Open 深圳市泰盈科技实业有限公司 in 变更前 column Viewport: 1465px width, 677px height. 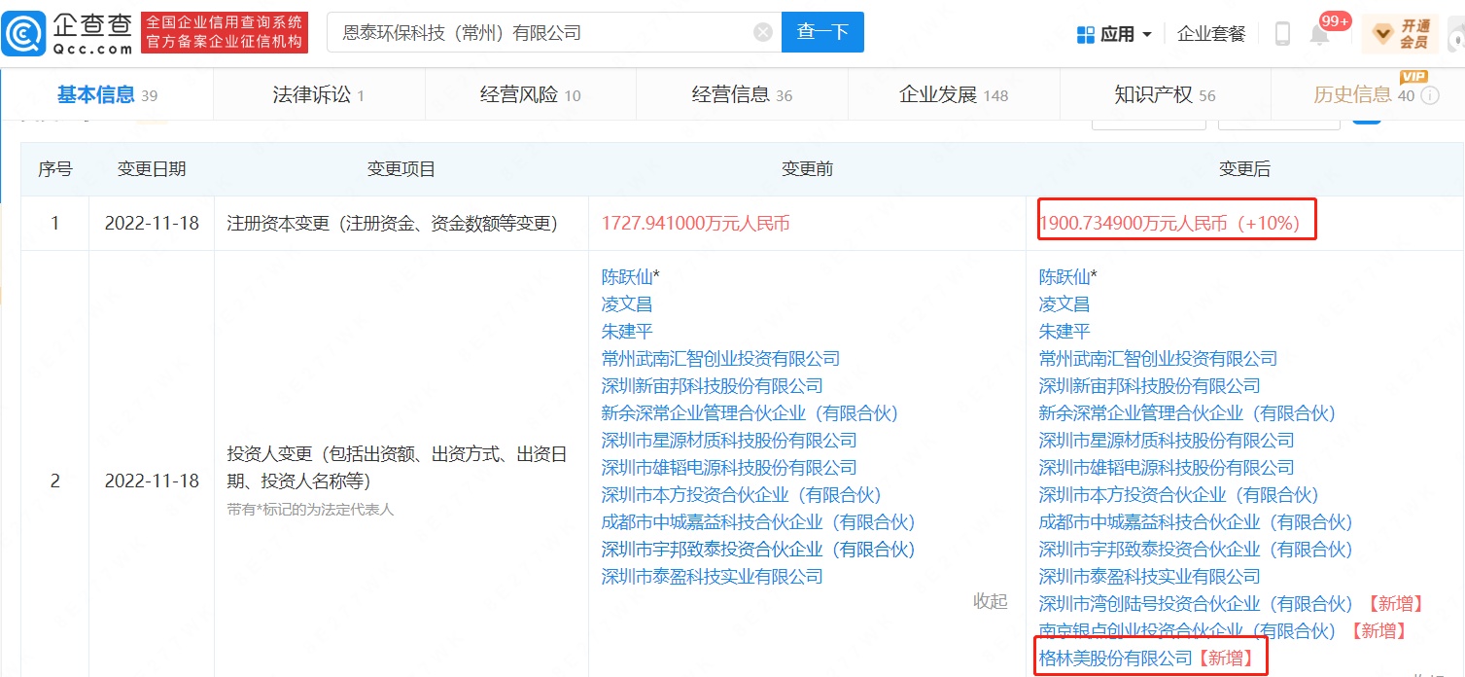[712, 577]
